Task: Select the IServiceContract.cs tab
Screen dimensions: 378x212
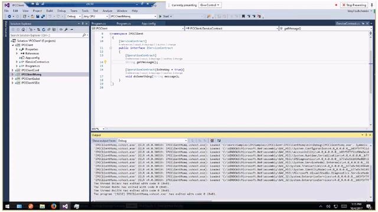Action: 348,24
